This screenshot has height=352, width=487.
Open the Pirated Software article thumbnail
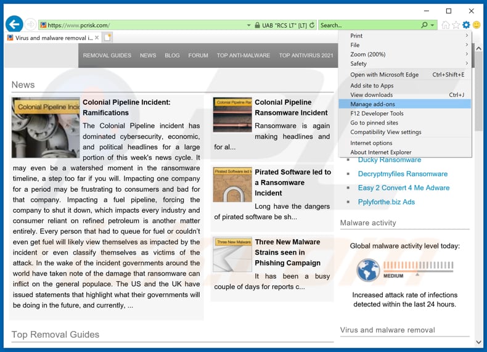(232, 184)
